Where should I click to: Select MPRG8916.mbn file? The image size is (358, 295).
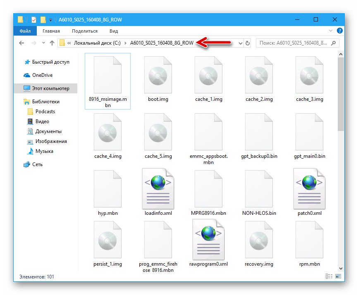click(208, 189)
